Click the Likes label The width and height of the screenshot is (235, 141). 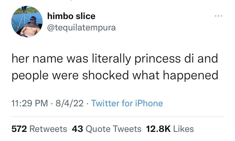[x=183, y=129]
